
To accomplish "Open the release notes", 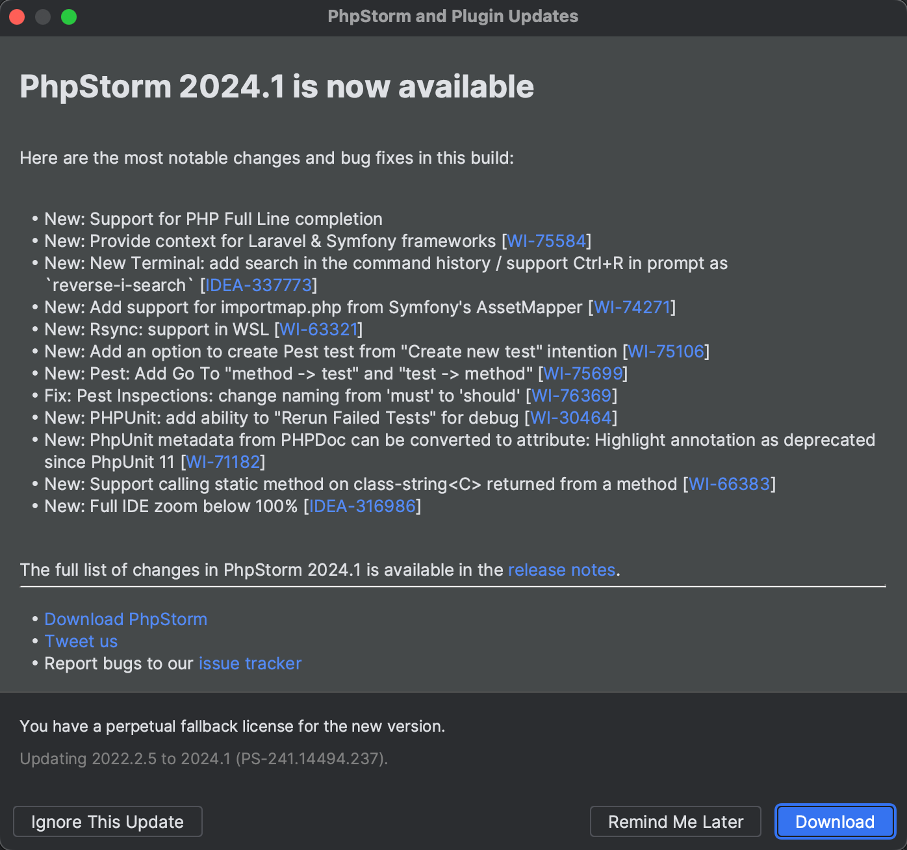I will (561, 570).
